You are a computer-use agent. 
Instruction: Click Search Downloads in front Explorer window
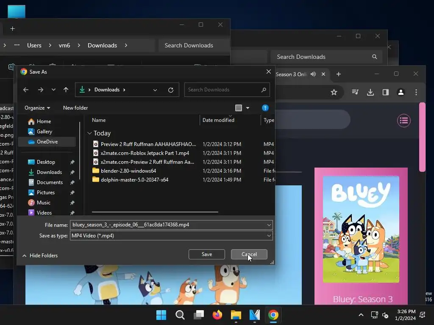pyautogui.click(x=194, y=45)
